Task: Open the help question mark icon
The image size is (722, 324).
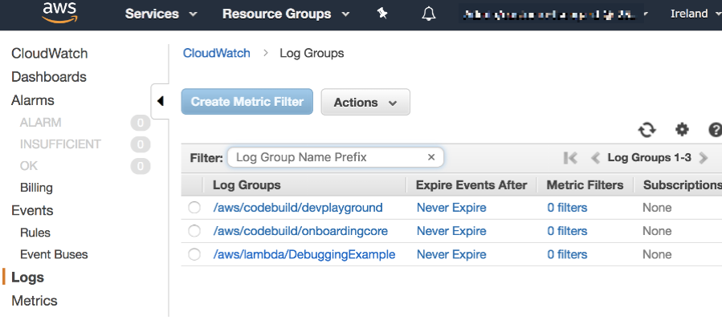Action: point(715,130)
